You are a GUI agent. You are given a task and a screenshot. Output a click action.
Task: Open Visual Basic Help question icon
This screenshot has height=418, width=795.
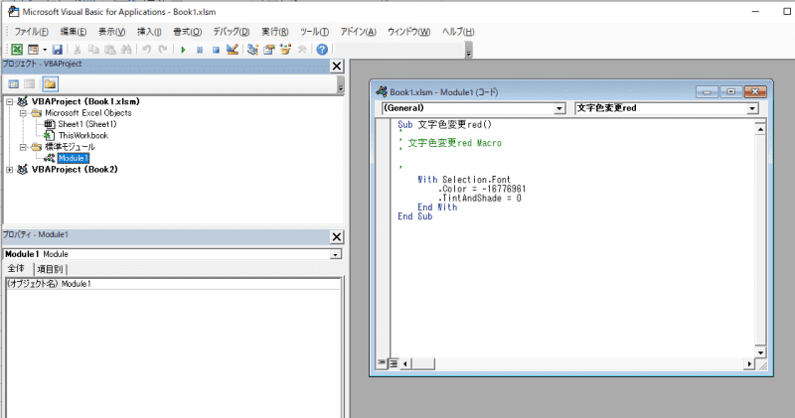click(322, 49)
